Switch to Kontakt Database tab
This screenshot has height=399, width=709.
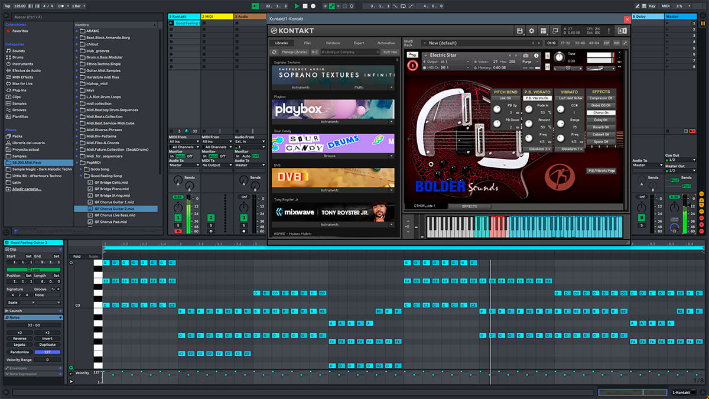tap(333, 43)
